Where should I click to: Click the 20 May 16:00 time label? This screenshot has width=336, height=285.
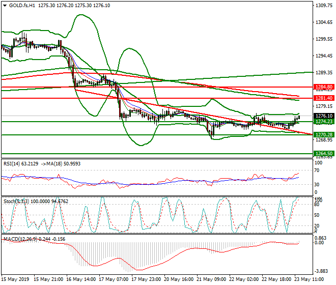pyautogui.click(x=179, y=279)
